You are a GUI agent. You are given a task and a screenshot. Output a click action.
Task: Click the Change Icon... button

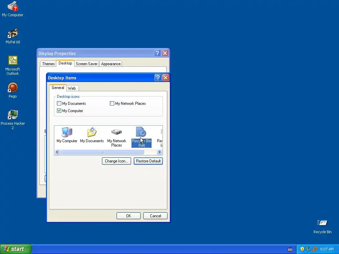117,161
